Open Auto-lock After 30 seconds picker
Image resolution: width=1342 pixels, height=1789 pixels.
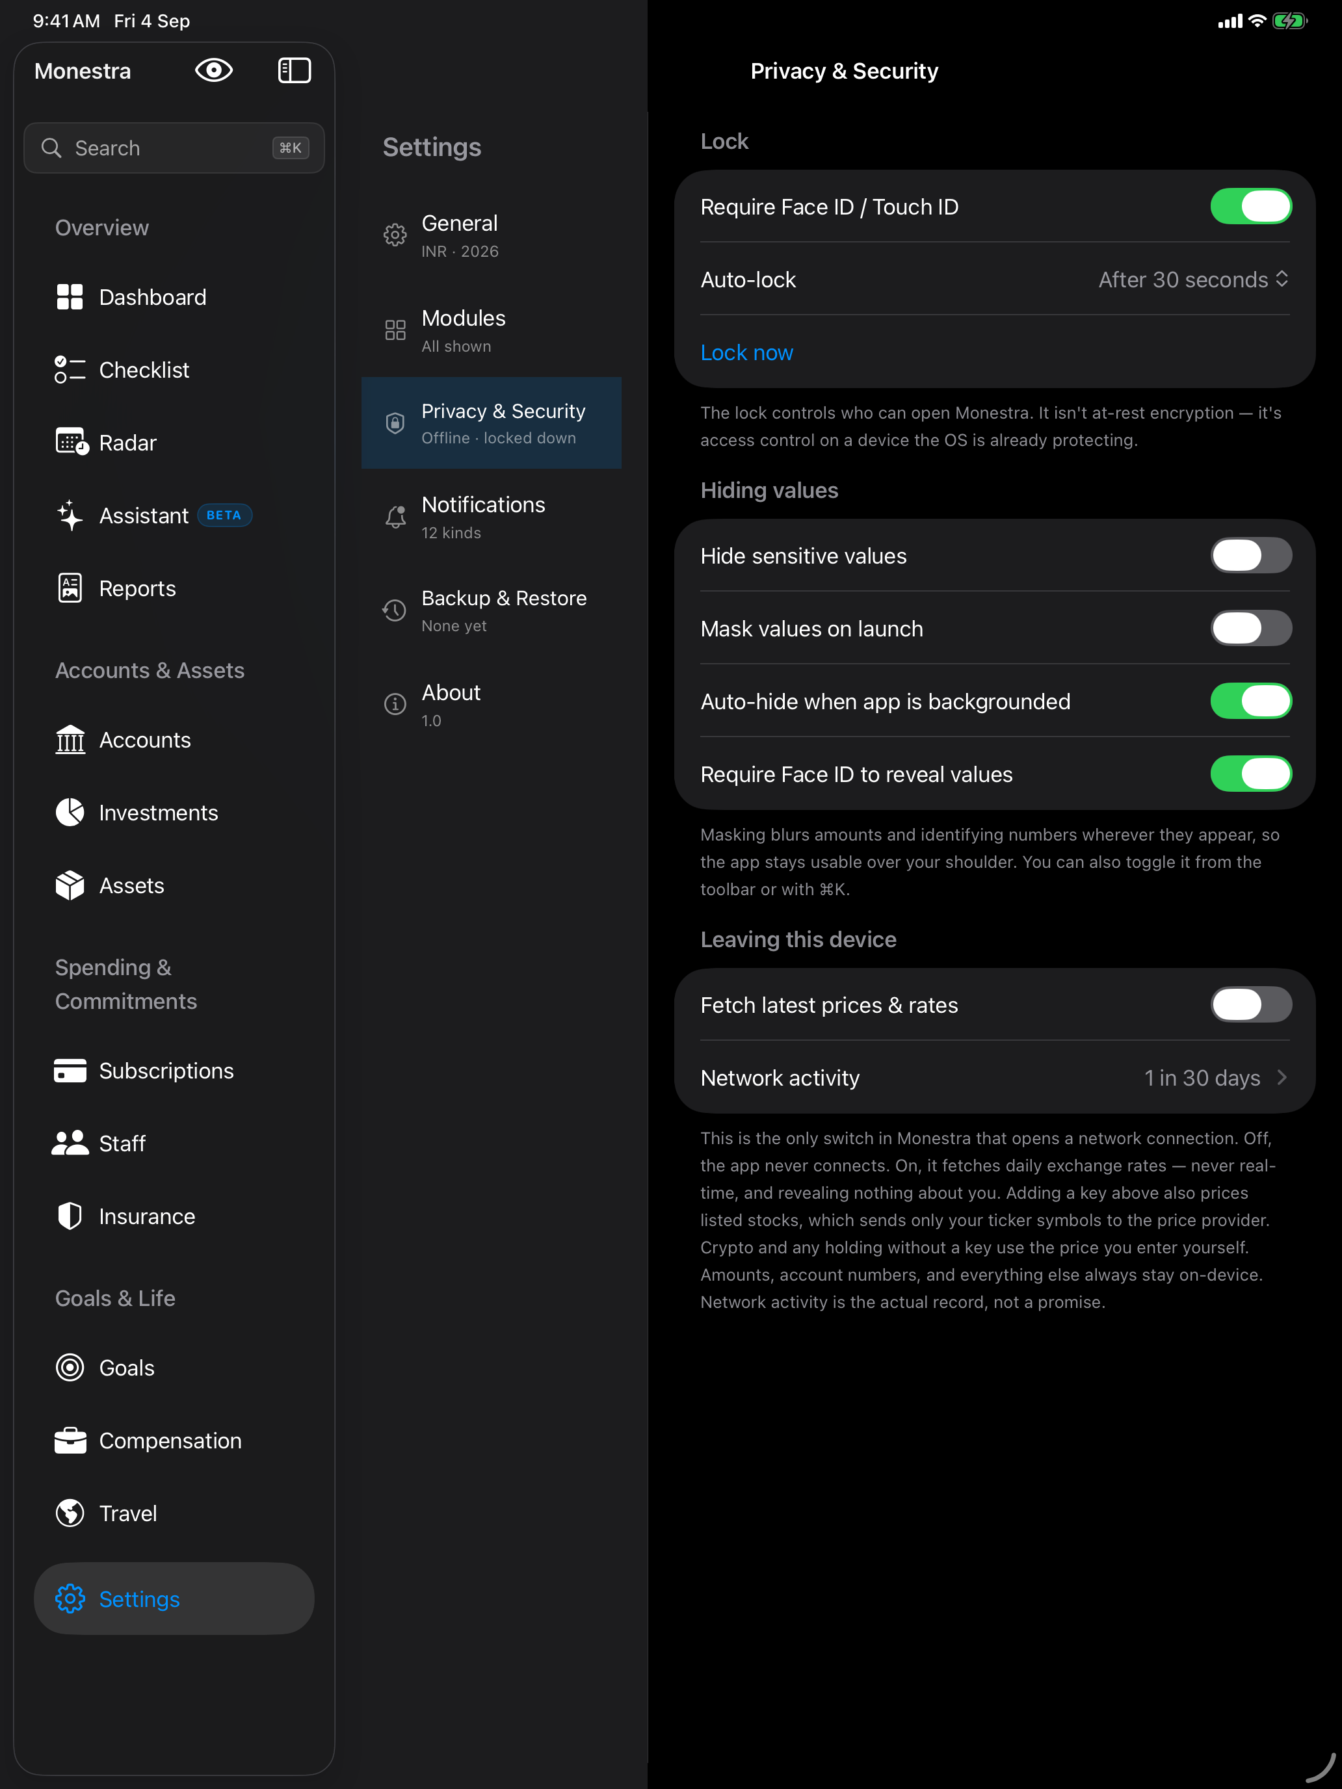coord(1193,279)
